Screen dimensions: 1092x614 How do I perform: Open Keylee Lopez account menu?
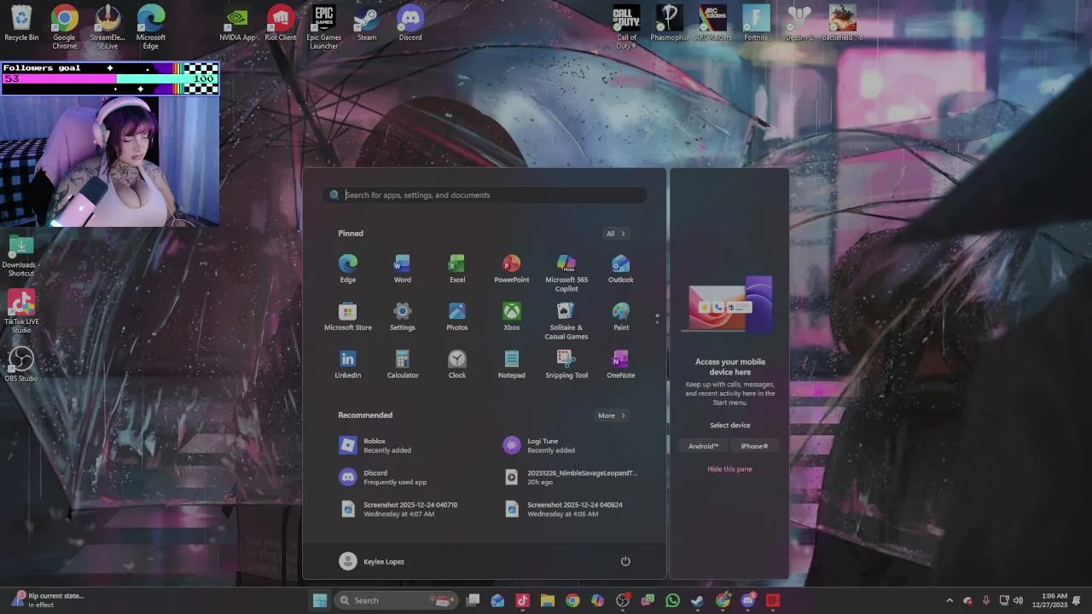(x=372, y=561)
